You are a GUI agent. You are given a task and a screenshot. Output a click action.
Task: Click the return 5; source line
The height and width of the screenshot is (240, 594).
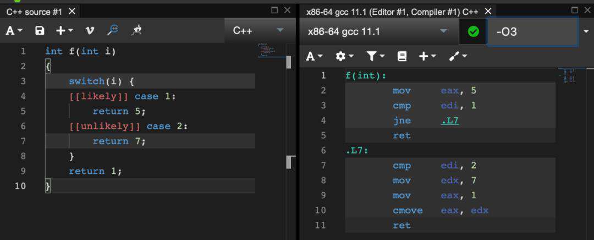click(119, 112)
